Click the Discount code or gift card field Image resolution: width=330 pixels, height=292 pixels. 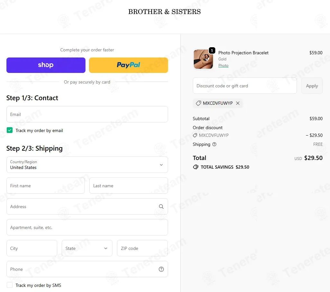pos(245,86)
